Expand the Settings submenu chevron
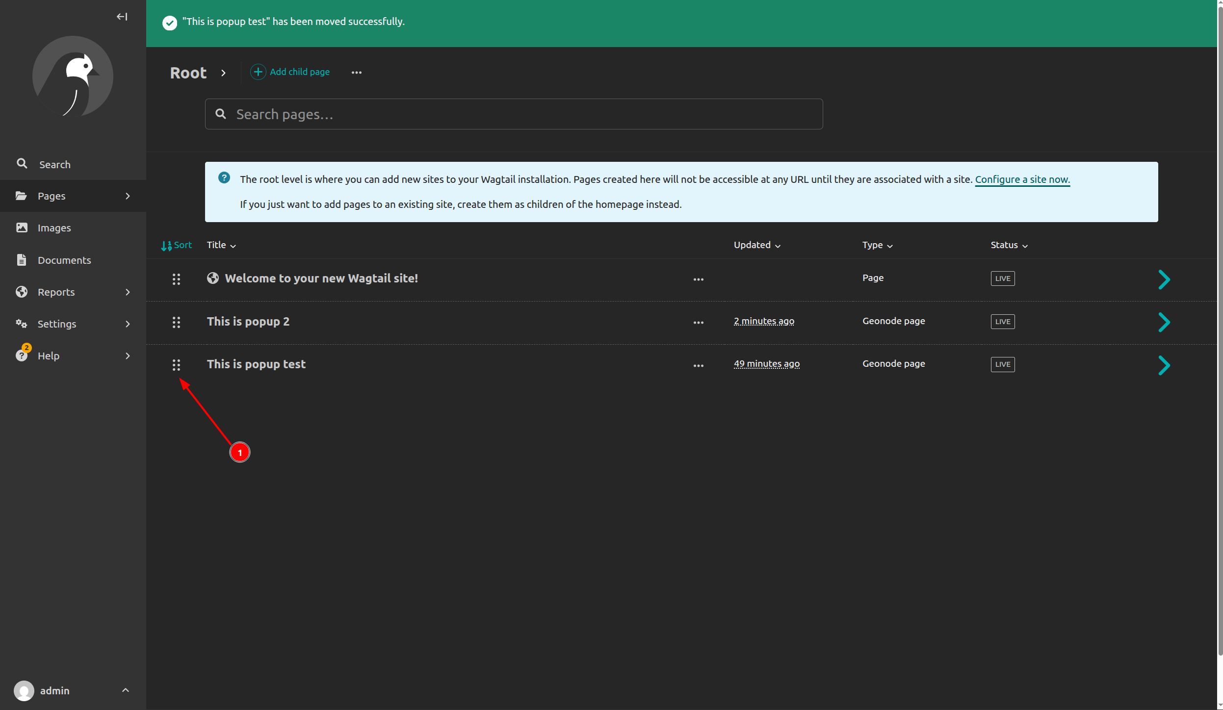1223x710 pixels. [x=128, y=324]
